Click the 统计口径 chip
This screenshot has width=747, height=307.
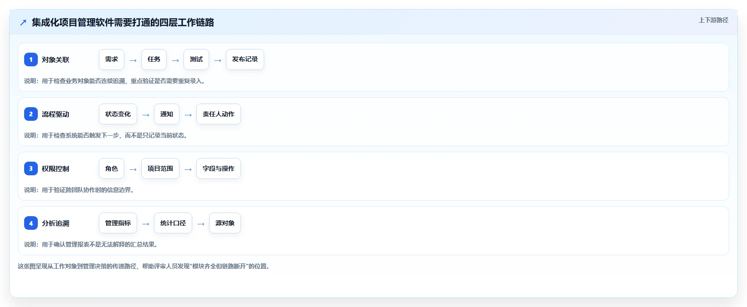(173, 223)
